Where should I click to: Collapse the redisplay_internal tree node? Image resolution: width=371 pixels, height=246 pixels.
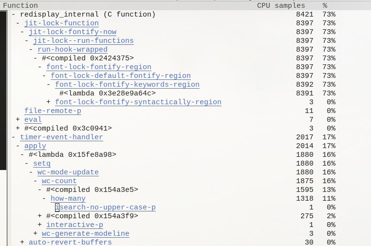[x=14, y=15]
